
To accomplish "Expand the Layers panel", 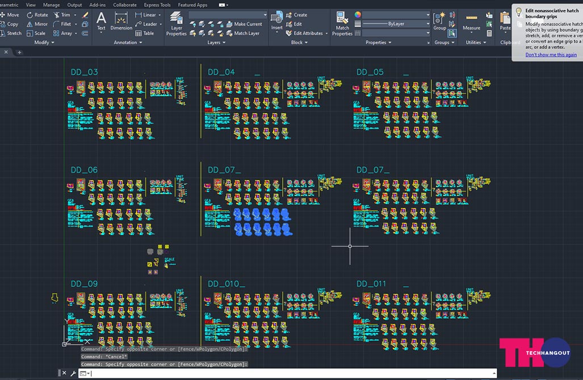I will [x=216, y=43].
